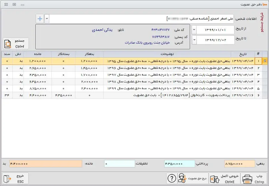Click the print (چاپ) printer icon button
Viewport: 269px width, 186px height.
254,179
